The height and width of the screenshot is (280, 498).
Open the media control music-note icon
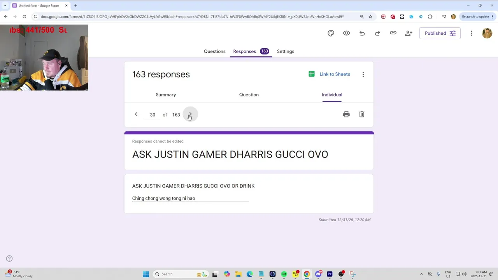pyautogui.click(x=444, y=17)
